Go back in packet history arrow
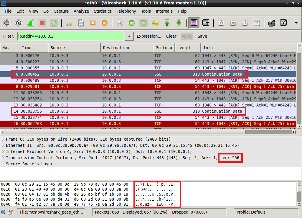Image resolution: width=302 pixels, height=218 pixels. tap(132, 23)
